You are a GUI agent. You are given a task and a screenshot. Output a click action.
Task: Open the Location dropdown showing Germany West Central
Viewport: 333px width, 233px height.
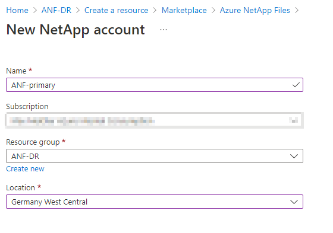155,202
